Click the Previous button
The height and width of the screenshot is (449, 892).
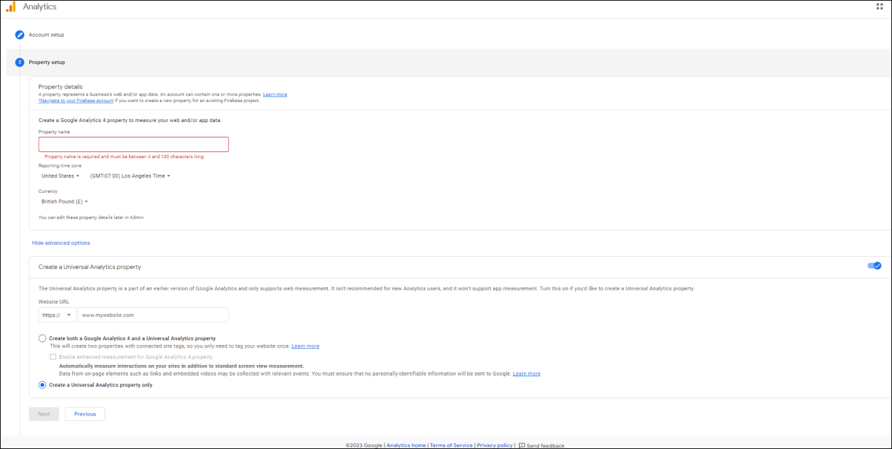click(x=85, y=414)
